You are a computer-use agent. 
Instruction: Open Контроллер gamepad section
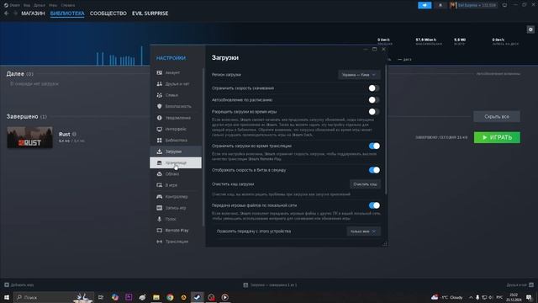[176, 196]
